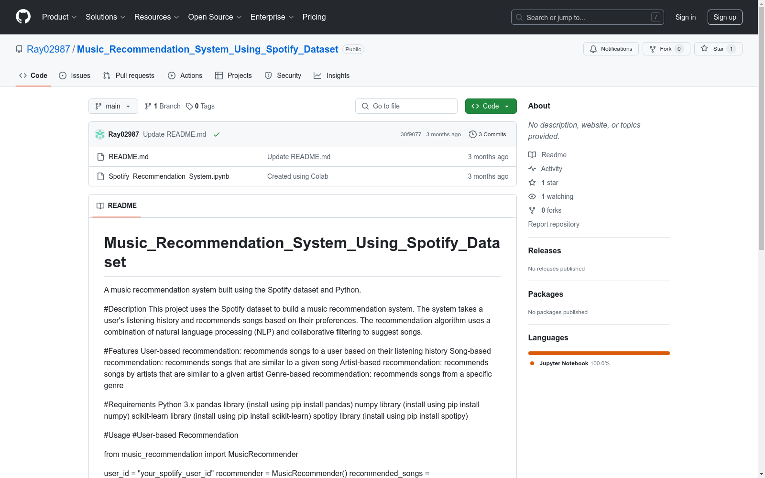Viewport: 765px width, 478px height.
Task: Open the Actions tab
Action: coord(185,76)
